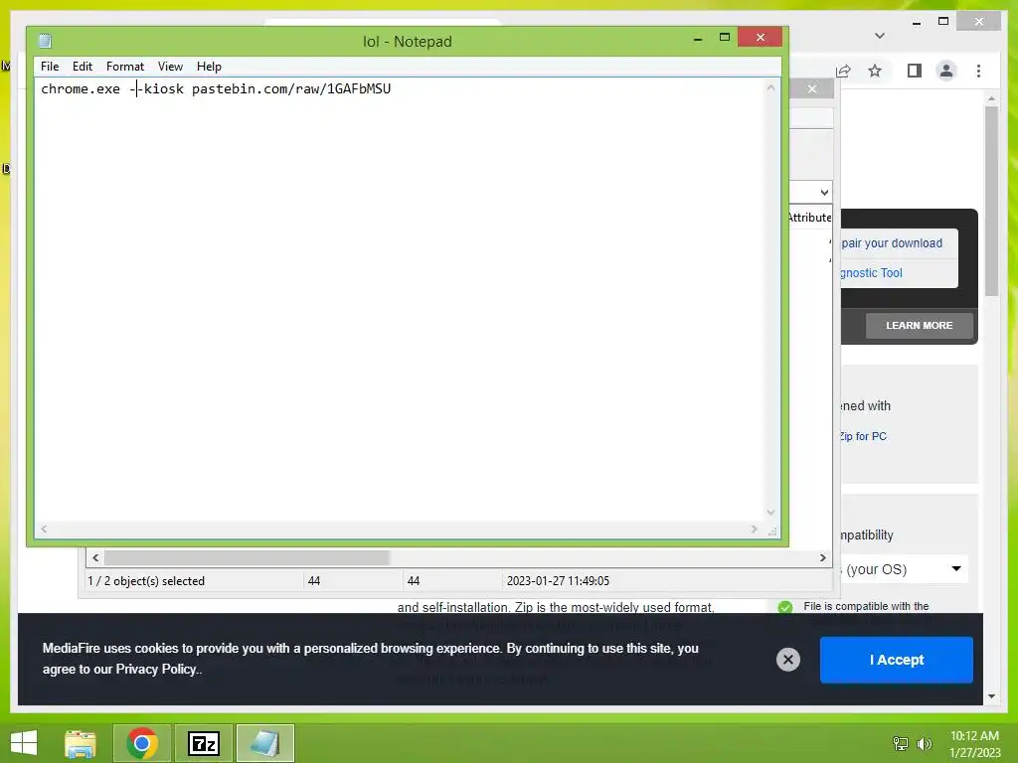1018x763 pixels.
Task: Open the File menu in Notepad
Action: [50, 67]
